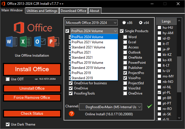185x129 pixels.
Task: Check the ProjectStd checkbox
Action: (x=125, y=83)
